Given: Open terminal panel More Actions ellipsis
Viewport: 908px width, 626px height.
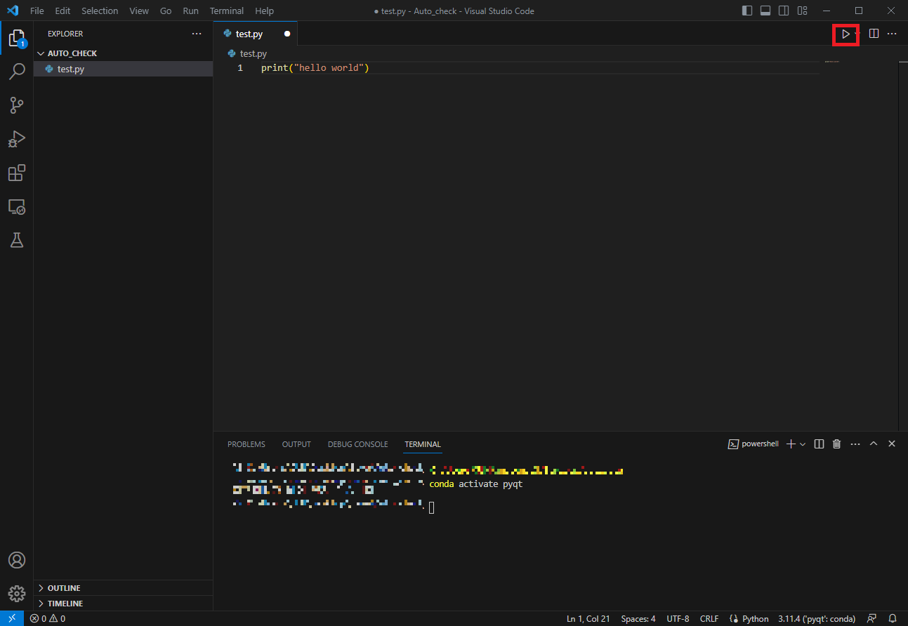Looking at the screenshot, I should tap(855, 444).
